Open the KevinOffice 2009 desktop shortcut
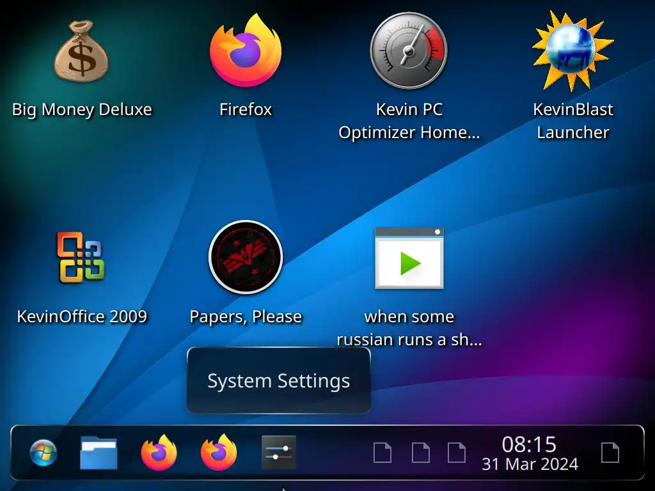 [x=81, y=257]
